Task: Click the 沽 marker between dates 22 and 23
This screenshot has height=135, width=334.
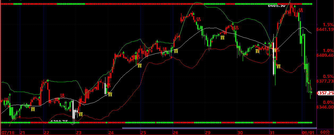Action: [x=63, y=95]
